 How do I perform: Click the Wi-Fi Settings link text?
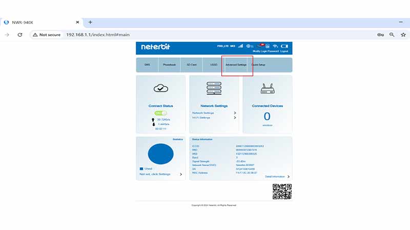tap(201, 118)
